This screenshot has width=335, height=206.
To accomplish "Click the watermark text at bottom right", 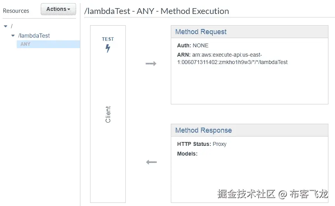I will pyautogui.click(x=273, y=193).
